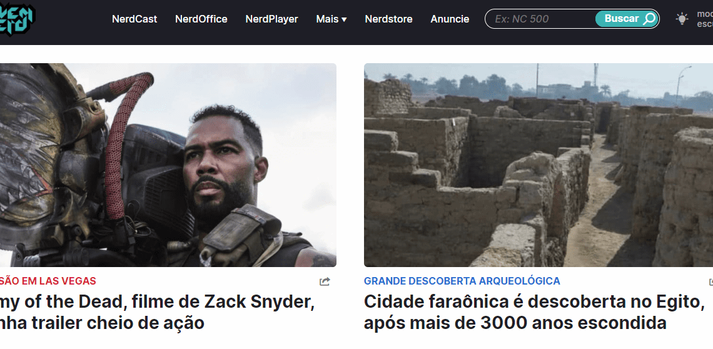The image size is (713, 349).
Task: Open the NerdPlayer page
Action: [x=271, y=19]
